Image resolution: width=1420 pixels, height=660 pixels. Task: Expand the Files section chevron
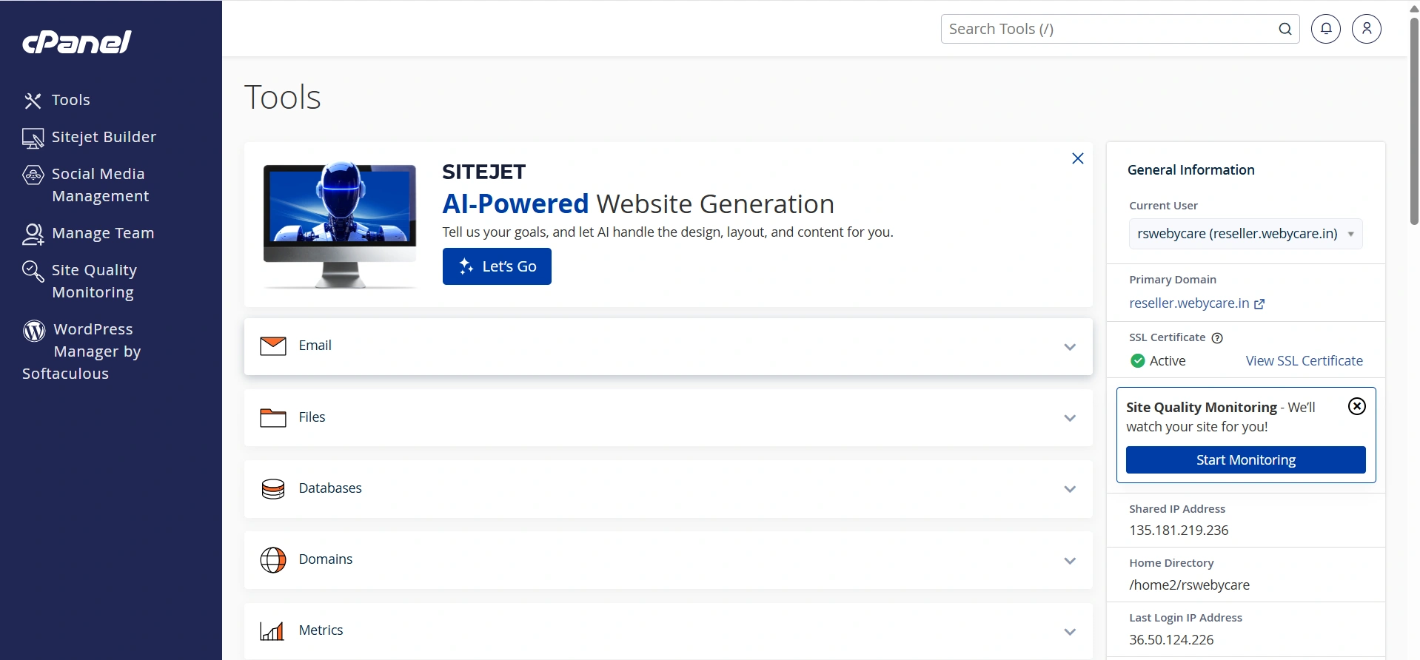(x=1070, y=418)
